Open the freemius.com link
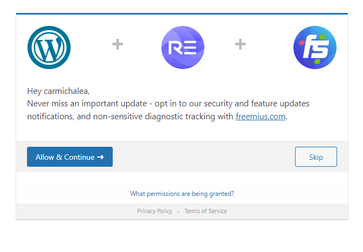Screen dimensions: 363x252 [x=261, y=116]
